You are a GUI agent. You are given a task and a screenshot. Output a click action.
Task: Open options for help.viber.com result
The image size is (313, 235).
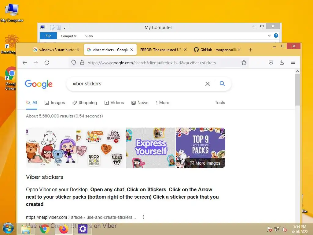[x=144, y=217]
